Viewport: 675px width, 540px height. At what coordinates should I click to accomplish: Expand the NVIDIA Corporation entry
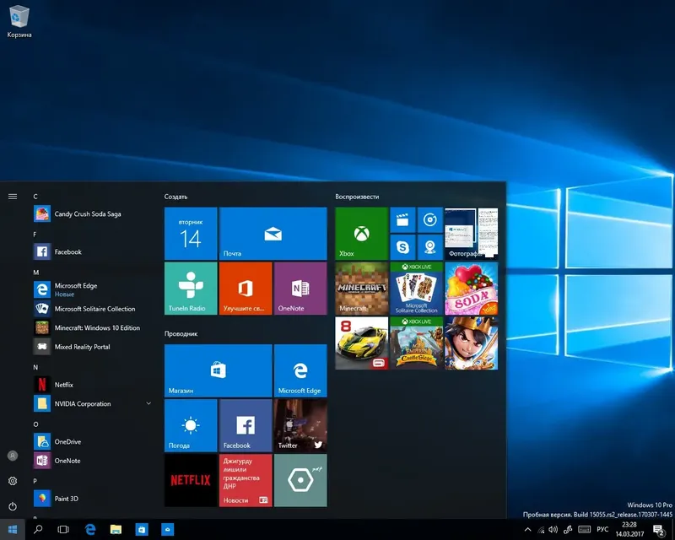(x=93, y=403)
